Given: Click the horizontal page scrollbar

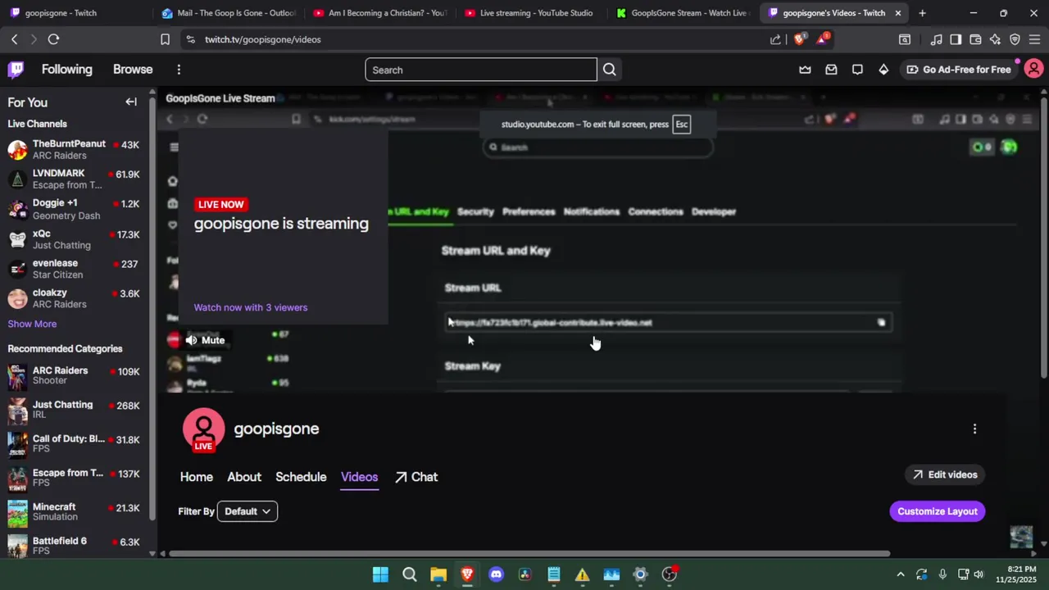Looking at the screenshot, I should [529, 554].
